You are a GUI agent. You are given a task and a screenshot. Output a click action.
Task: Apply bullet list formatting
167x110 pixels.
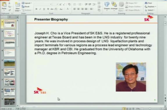74,4
